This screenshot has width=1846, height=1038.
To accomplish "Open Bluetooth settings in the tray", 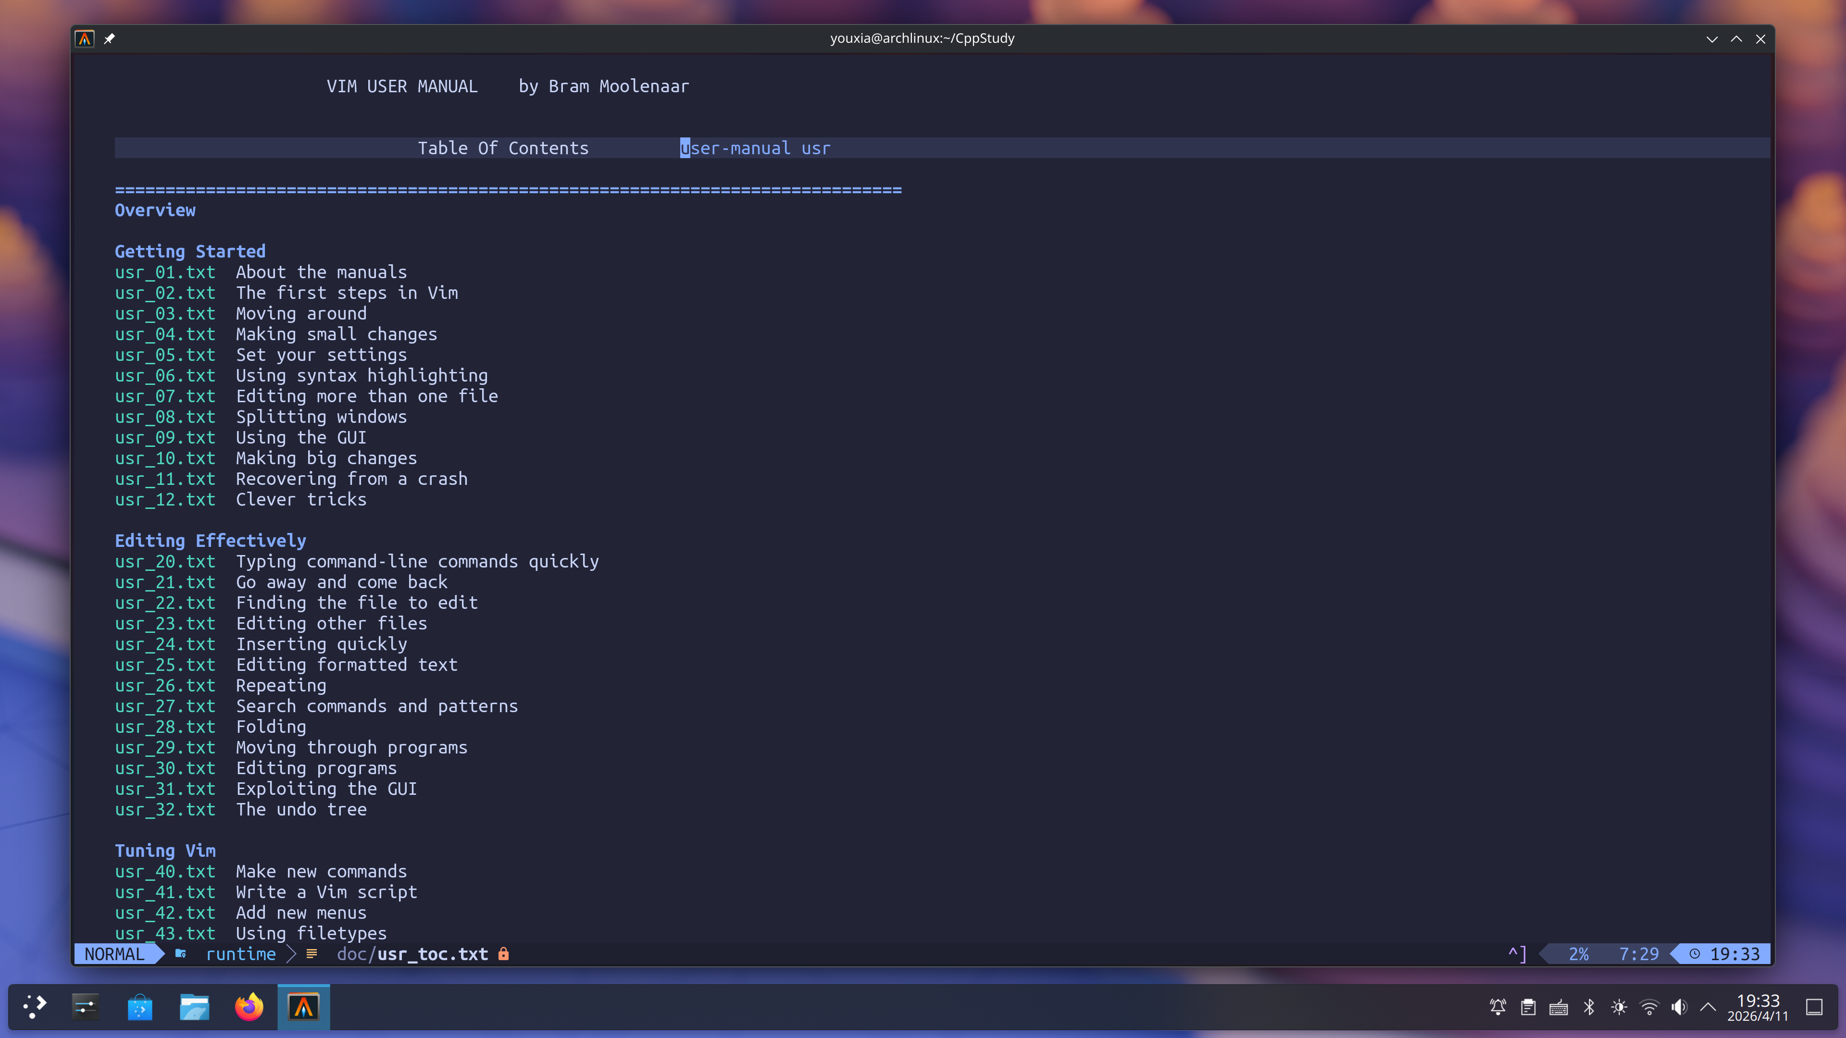I will coord(1589,1007).
